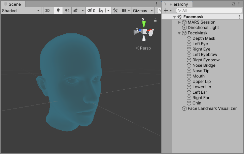Click the green Y axis gizmo cone
244x154 pixels.
144,24
